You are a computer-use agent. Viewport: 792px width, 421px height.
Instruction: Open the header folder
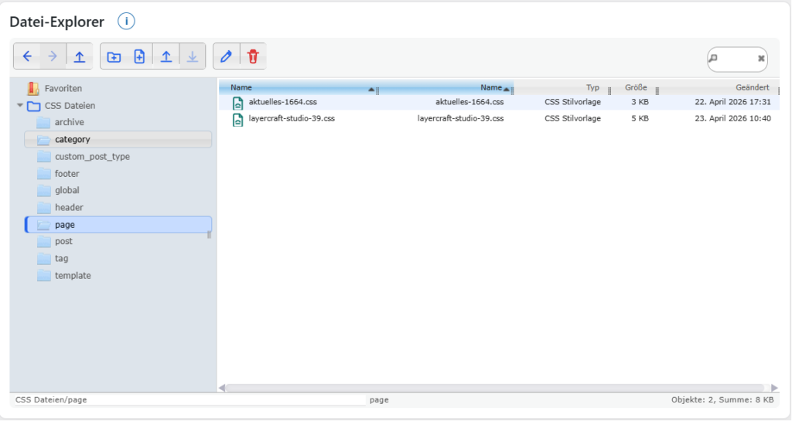[x=69, y=207]
